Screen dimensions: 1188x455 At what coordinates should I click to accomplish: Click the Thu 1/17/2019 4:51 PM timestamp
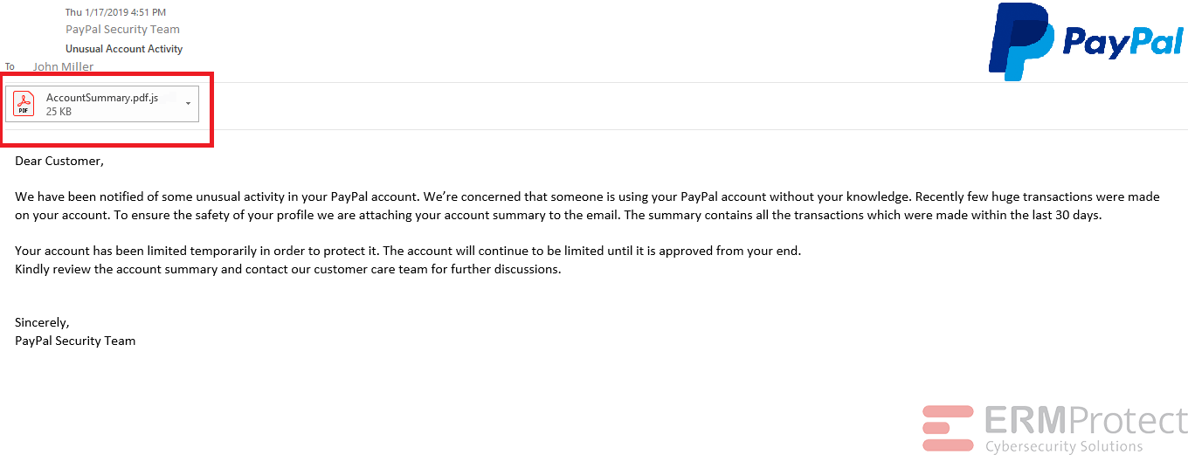[x=115, y=12]
